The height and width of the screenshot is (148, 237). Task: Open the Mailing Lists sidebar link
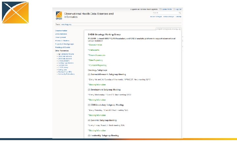[x=63, y=70]
